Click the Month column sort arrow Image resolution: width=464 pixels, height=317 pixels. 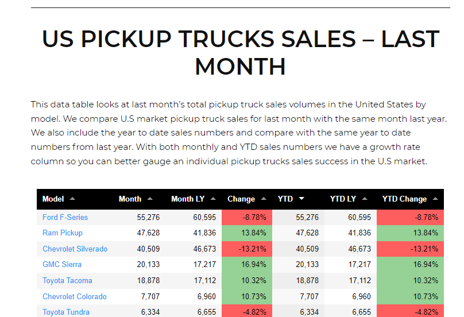[x=150, y=199]
